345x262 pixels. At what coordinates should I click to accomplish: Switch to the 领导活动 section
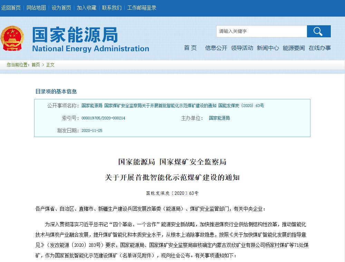[242, 48]
